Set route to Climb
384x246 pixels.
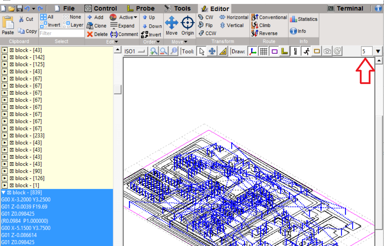tap(261, 25)
